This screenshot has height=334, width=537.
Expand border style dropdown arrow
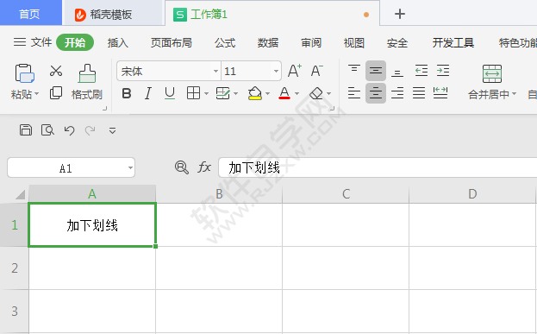point(206,93)
